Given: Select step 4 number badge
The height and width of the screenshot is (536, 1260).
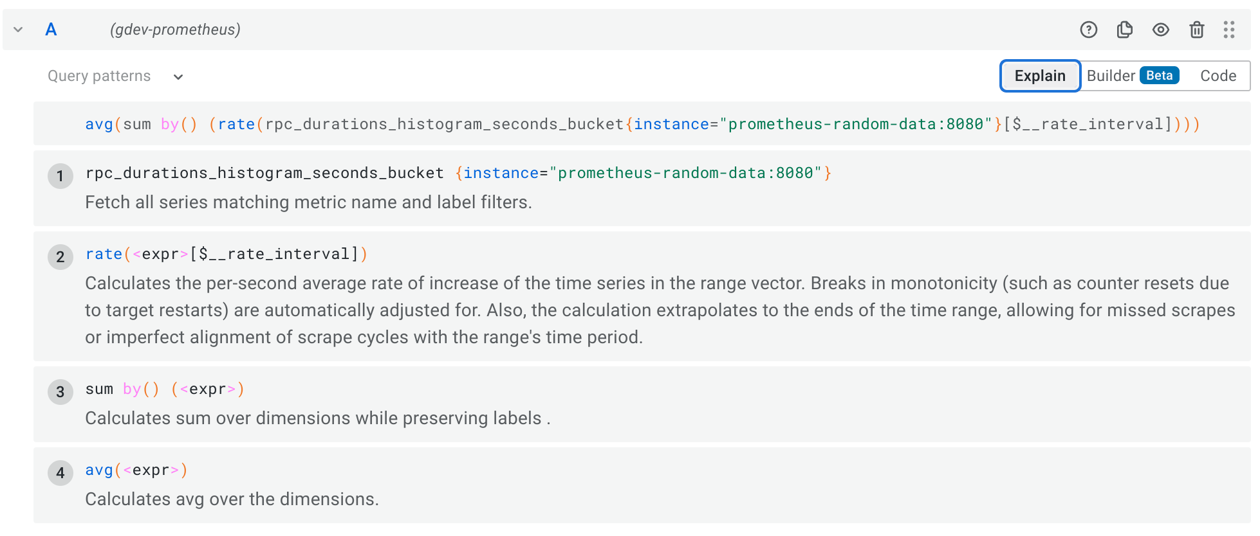Looking at the screenshot, I should click(x=60, y=473).
